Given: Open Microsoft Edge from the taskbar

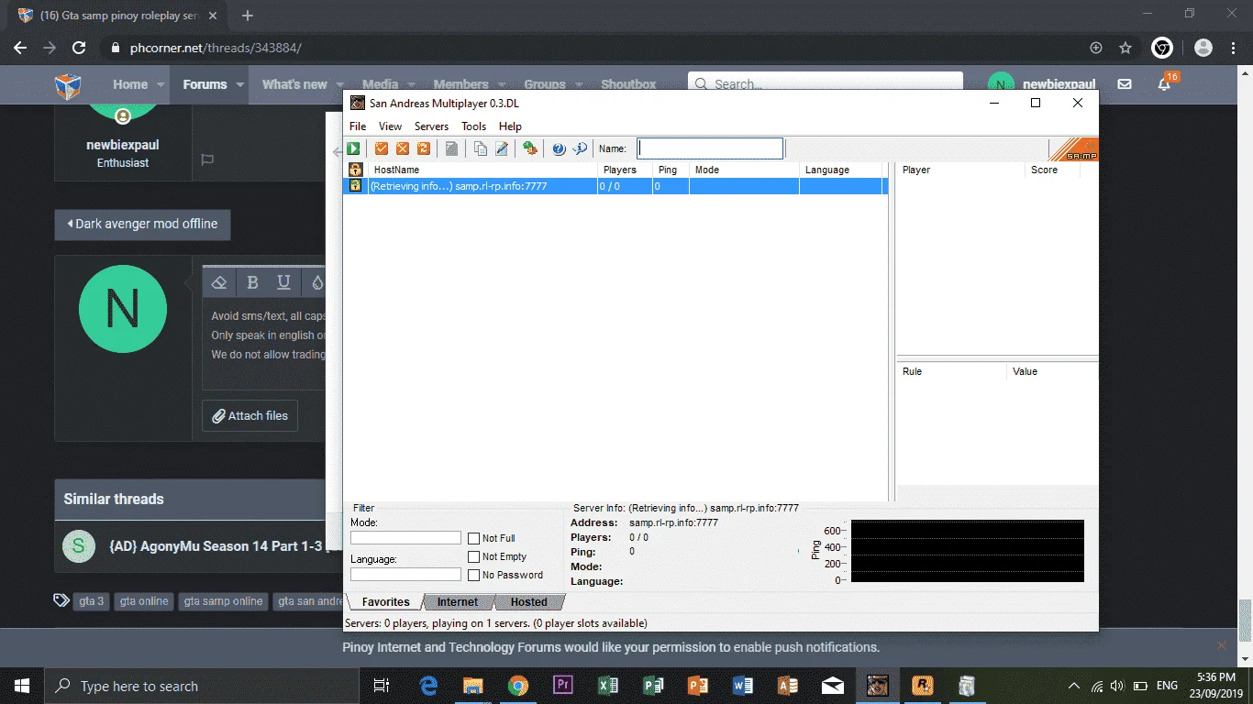Looking at the screenshot, I should tap(428, 686).
